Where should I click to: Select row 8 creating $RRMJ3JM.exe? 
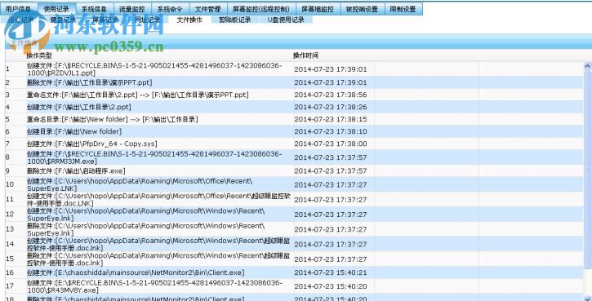coord(294,157)
